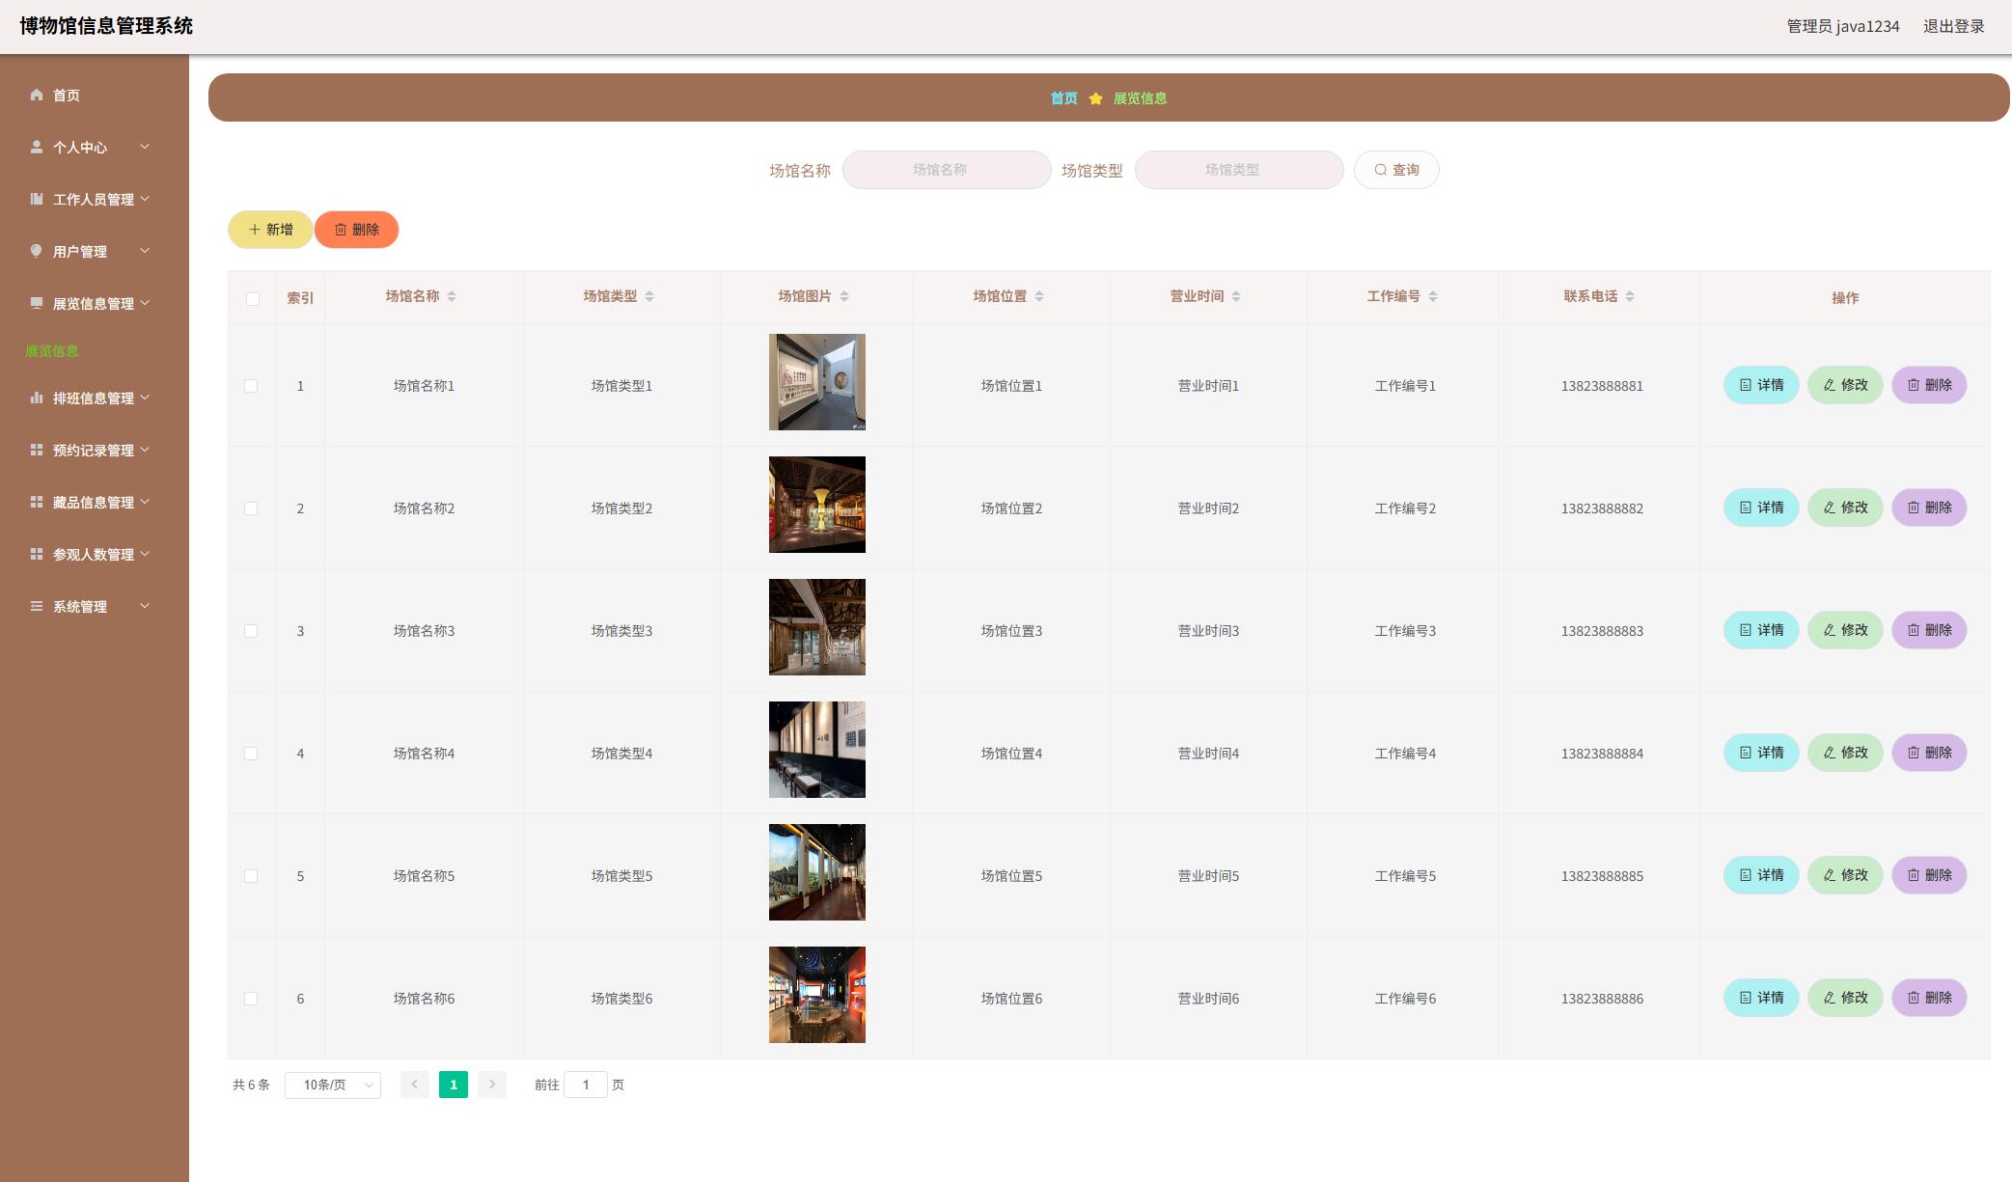Select the checkbox for row 6

[x=251, y=999]
